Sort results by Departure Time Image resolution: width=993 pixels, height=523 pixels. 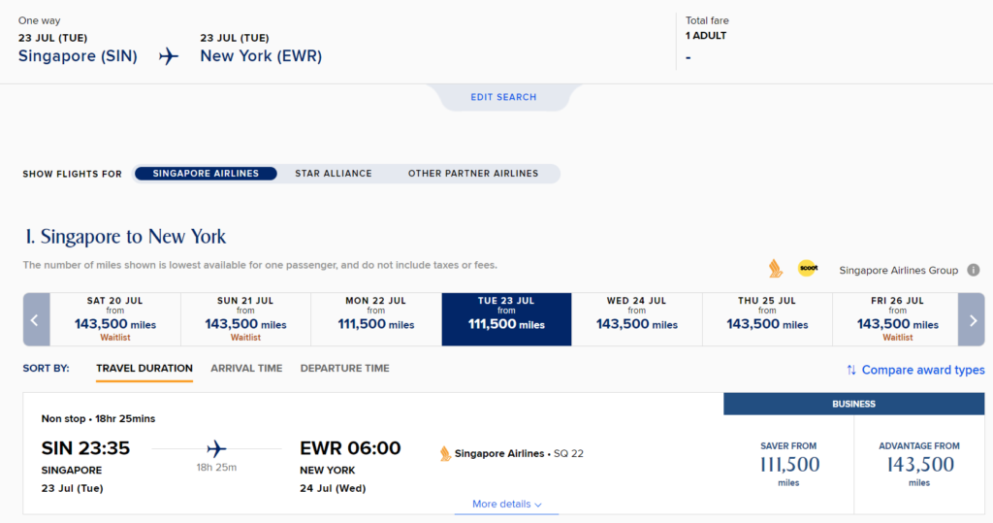(344, 369)
